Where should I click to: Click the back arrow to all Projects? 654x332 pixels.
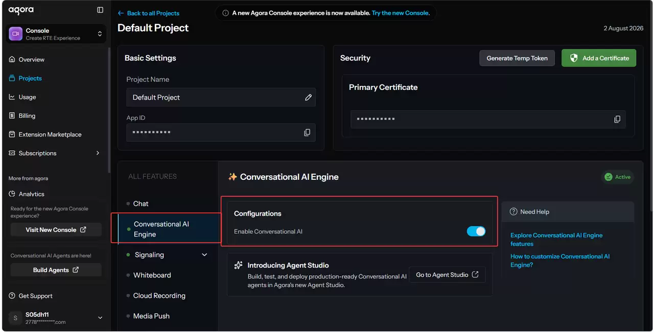click(x=121, y=13)
